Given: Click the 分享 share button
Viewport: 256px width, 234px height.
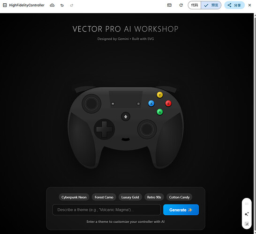Looking at the screenshot, I should 234,5.
